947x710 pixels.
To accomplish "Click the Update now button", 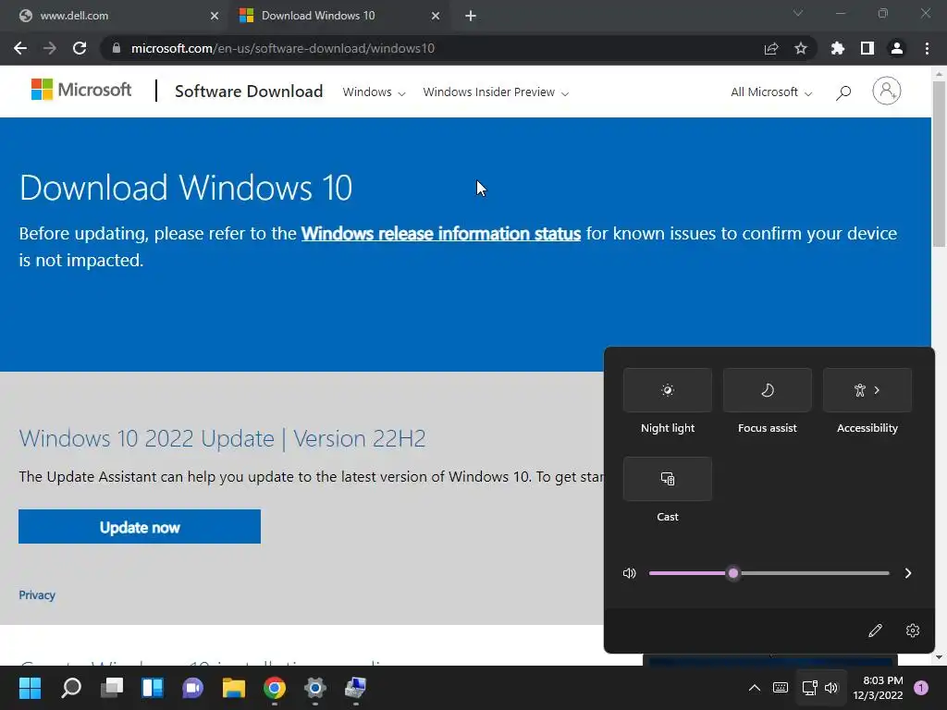I will tap(140, 526).
